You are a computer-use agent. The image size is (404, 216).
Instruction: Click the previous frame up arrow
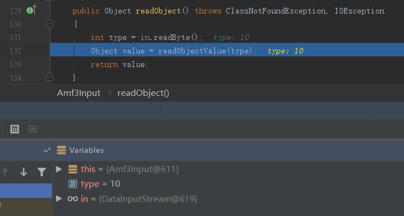[5, 171]
